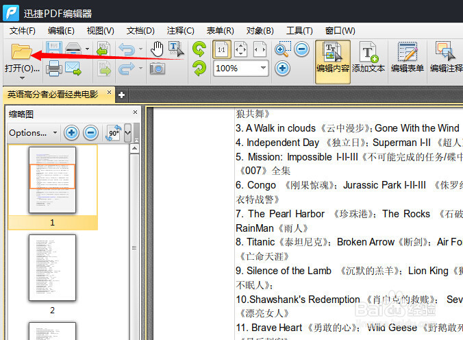The height and width of the screenshot is (340, 463).
Task: Click the thumbnail panel scrollbar grip
Action: pyautogui.click(x=134, y=247)
